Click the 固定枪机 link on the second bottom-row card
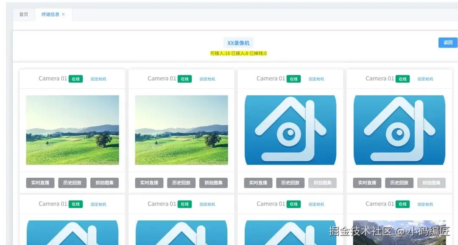This screenshot has width=458, height=245. [207, 204]
